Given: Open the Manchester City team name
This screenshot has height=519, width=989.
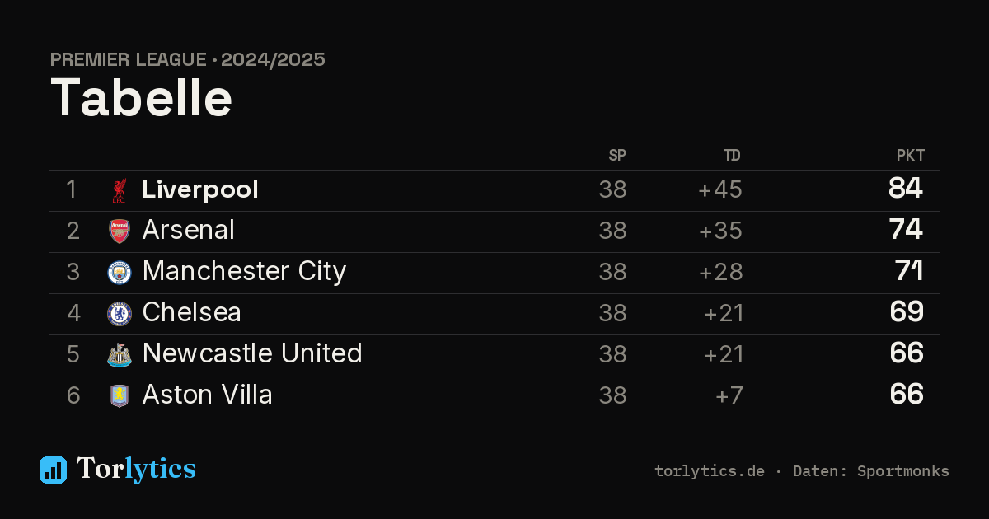Looking at the screenshot, I should pos(244,272).
